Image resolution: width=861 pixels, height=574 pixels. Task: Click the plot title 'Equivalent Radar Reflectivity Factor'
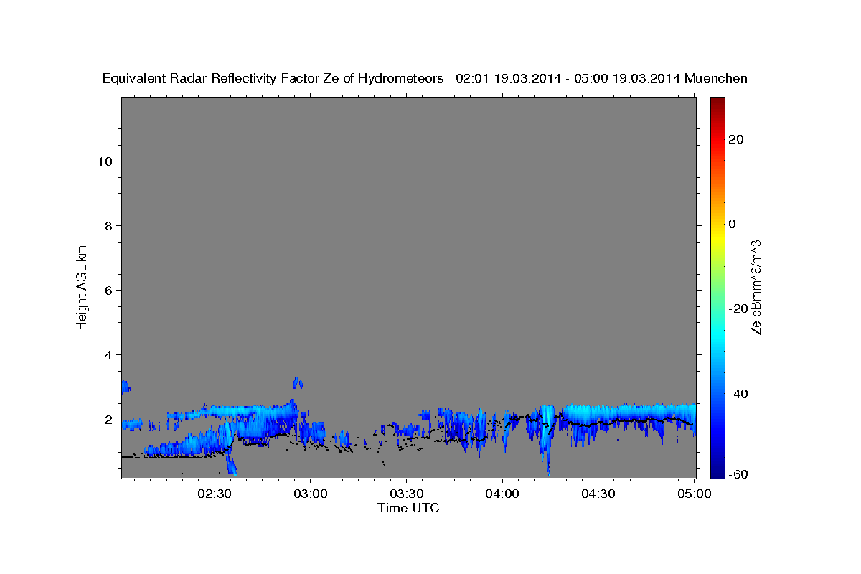coord(212,78)
